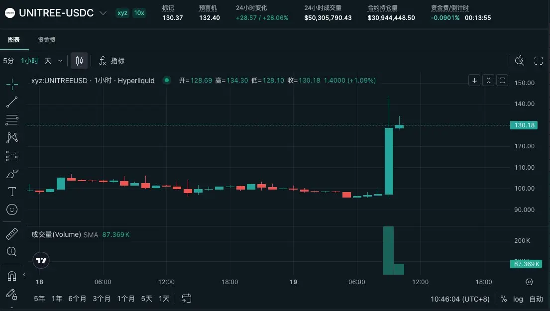Toggle log scale mode
This screenshot has width=550, height=311.
click(518, 299)
